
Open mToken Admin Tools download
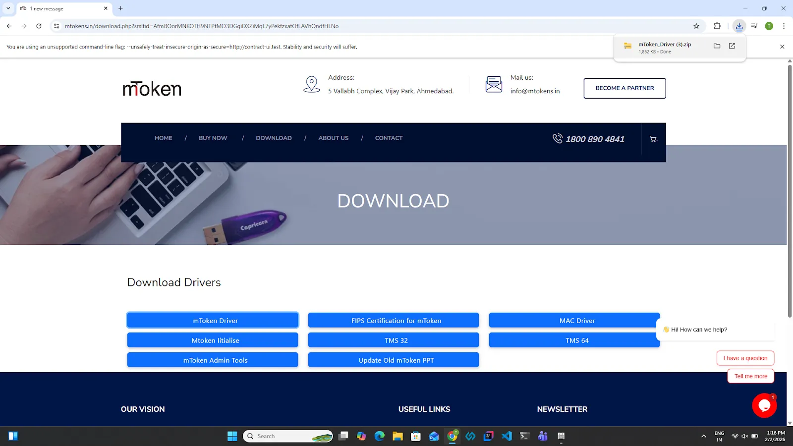pos(213,360)
